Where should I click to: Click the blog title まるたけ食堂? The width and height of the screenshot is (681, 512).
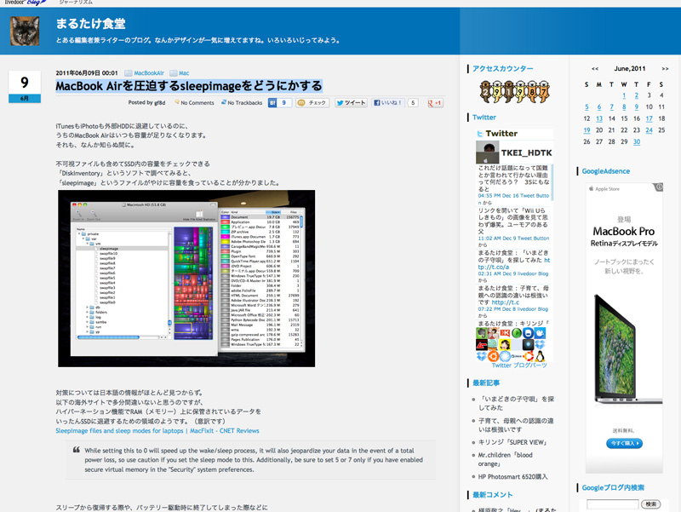tap(91, 24)
